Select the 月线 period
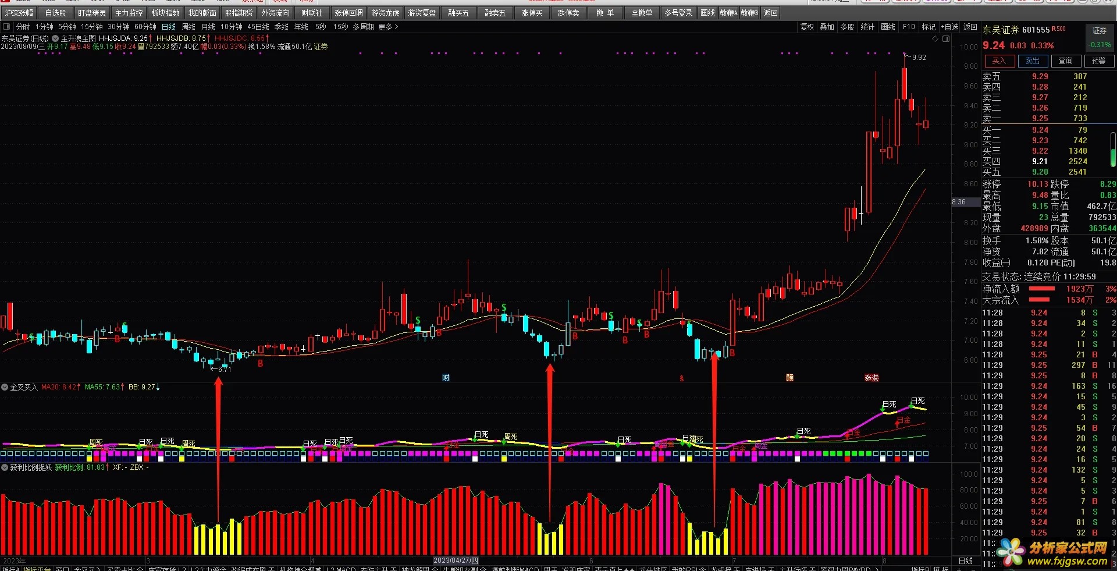Image resolution: width=1117 pixels, height=571 pixels. (x=208, y=27)
